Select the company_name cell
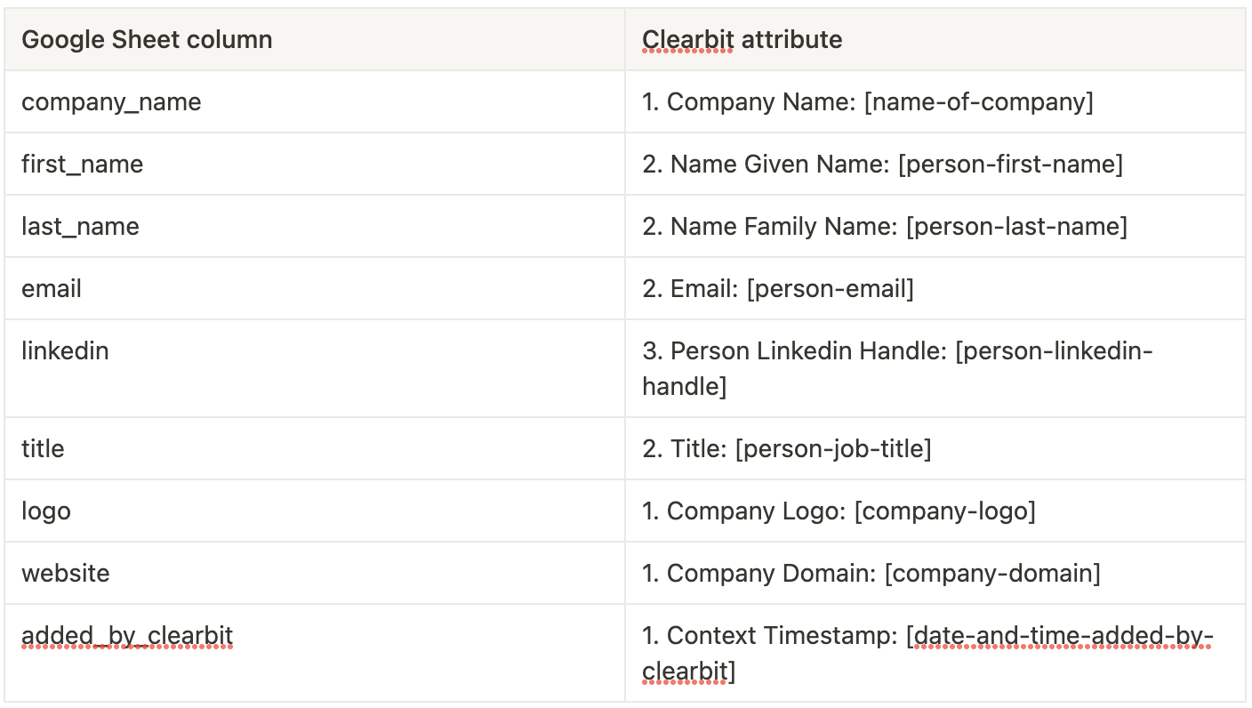The height and width of the screenshot is (708, 1252). click(x=315, y=102)
